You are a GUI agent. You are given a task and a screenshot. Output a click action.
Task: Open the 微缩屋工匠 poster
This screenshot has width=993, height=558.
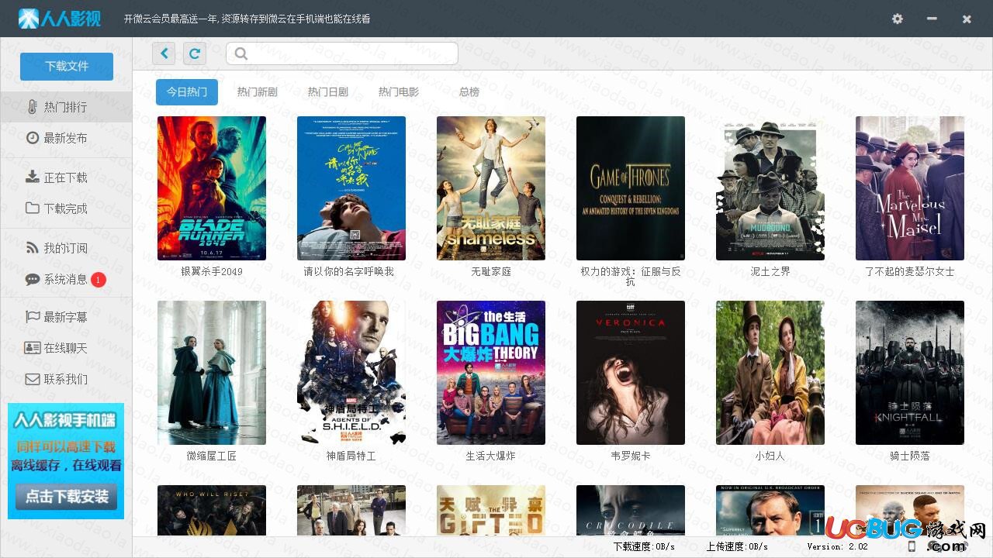[x=212, y=373]
